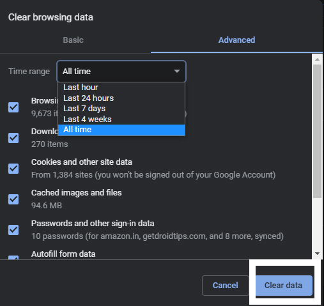This screenshot has height=306, width=324.
Task: Toggle Cached images and files checkbox
Action: [13, 199]
